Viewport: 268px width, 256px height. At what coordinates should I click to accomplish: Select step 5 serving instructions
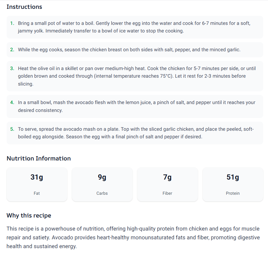click(x=135, y=133)
